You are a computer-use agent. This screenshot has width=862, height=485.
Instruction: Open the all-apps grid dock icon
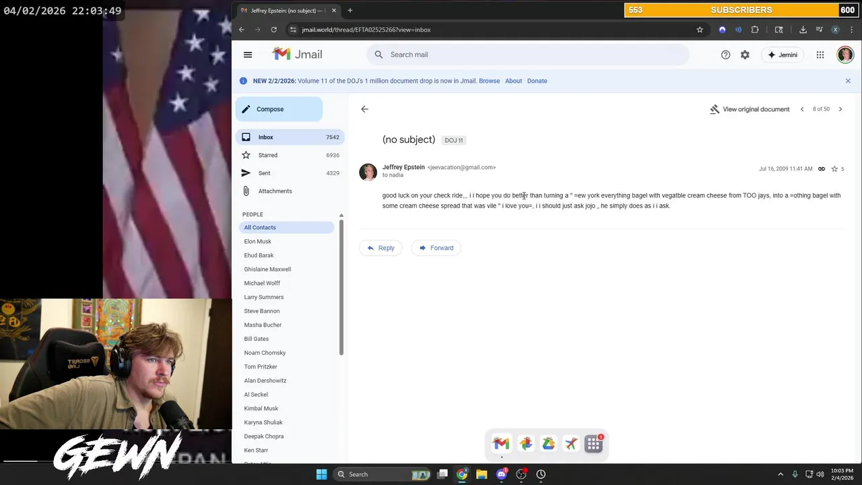coord(594,443)
